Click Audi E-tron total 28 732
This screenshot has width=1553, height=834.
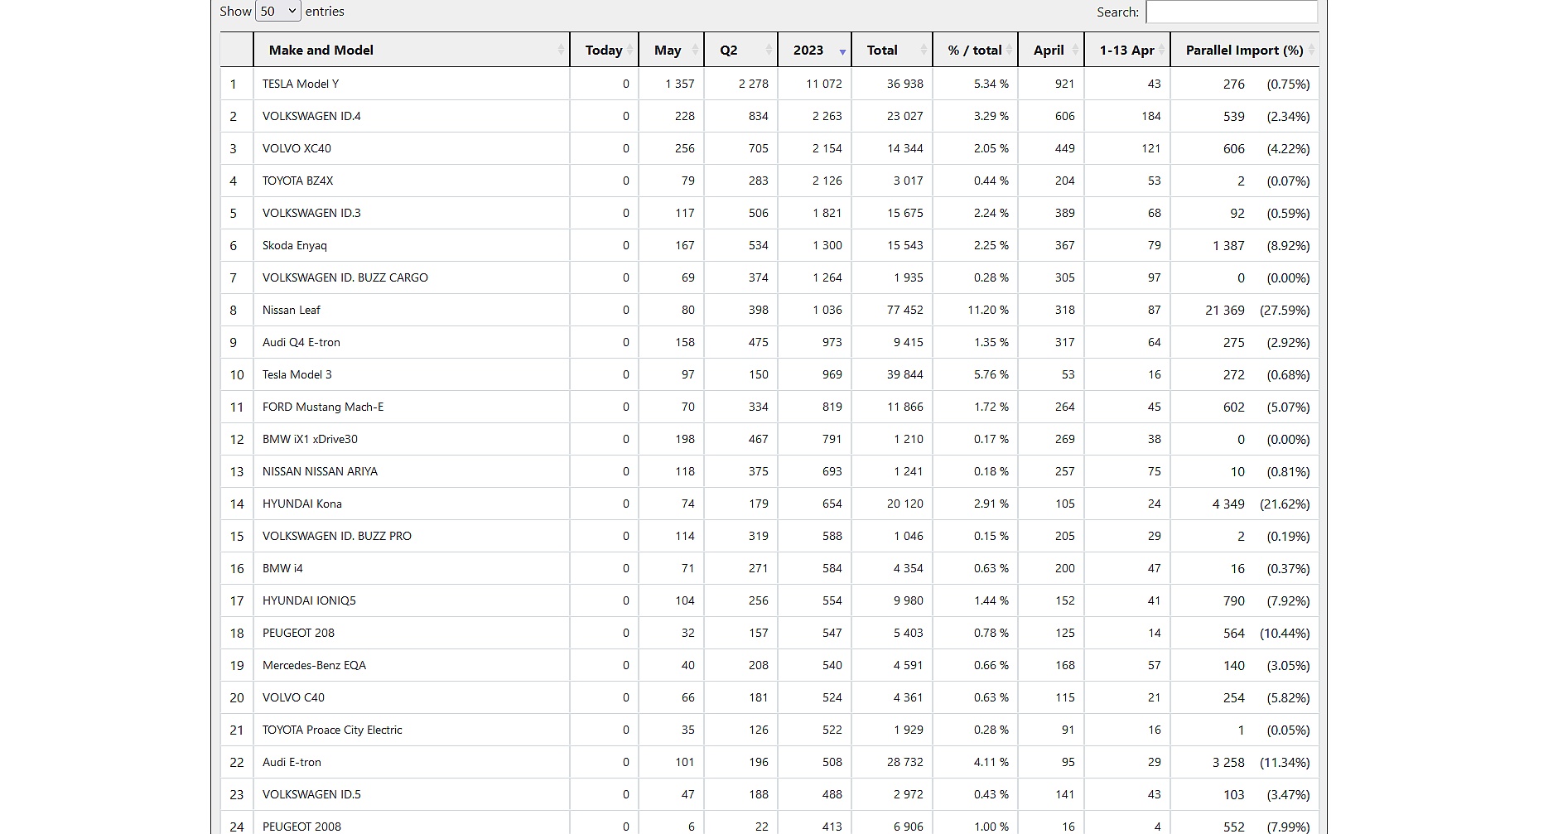tap(904, 762)
